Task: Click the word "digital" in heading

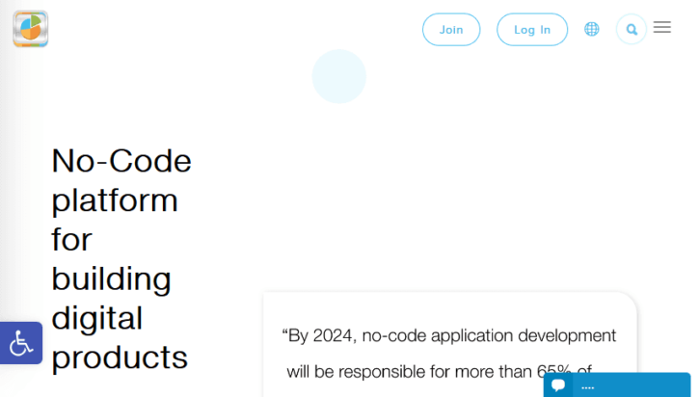Action: click(96, 318)
